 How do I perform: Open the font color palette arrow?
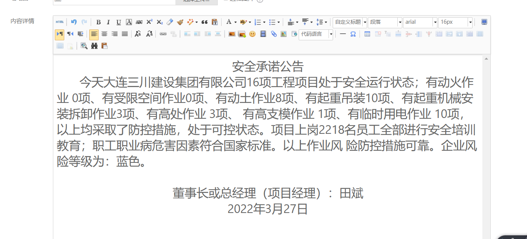coord(235,22)
